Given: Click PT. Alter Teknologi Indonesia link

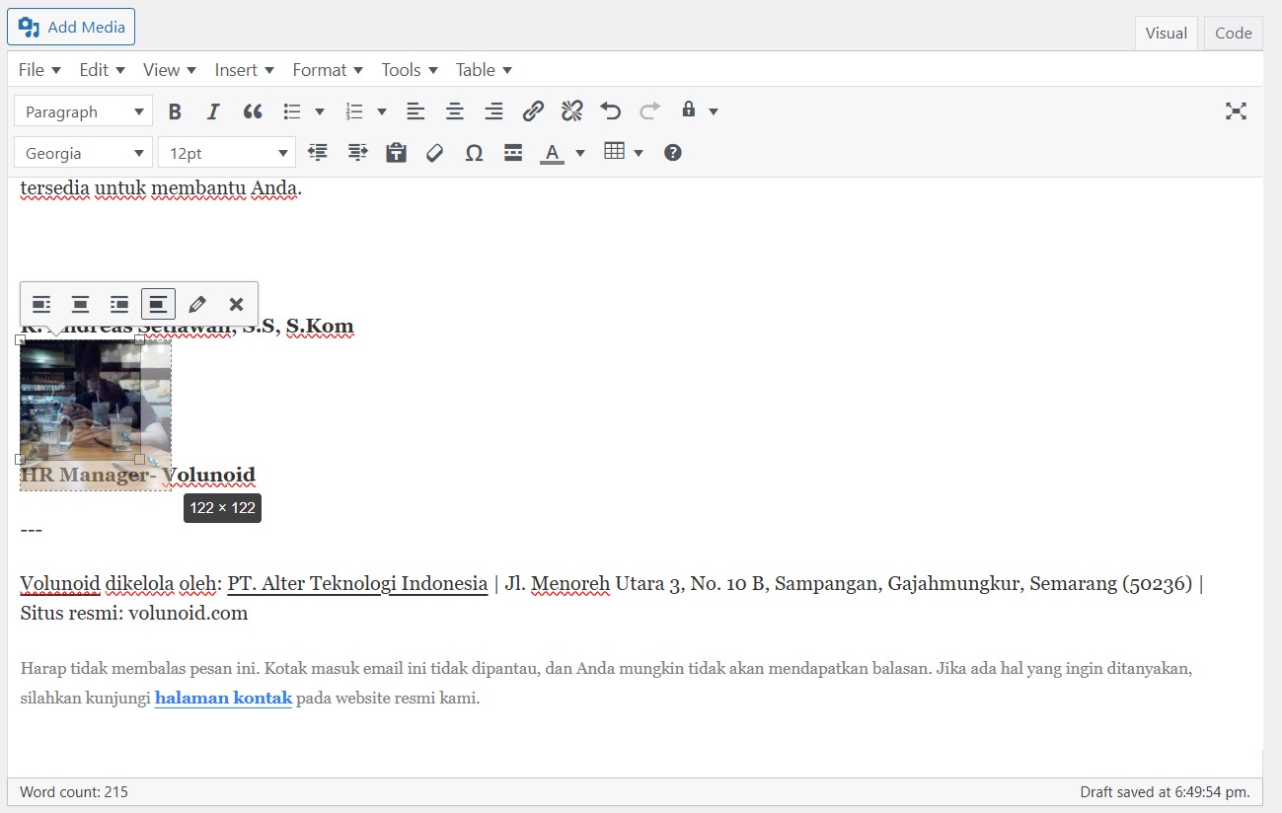Looking at the screenshot, I should click(357, 583).
